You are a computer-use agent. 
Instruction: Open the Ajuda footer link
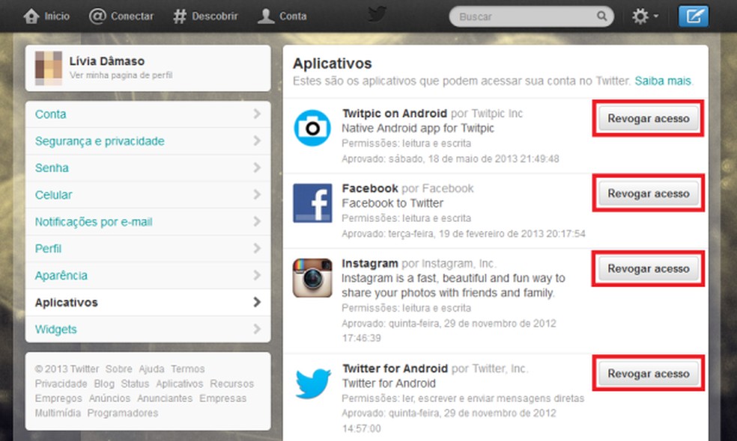[151, 368]
